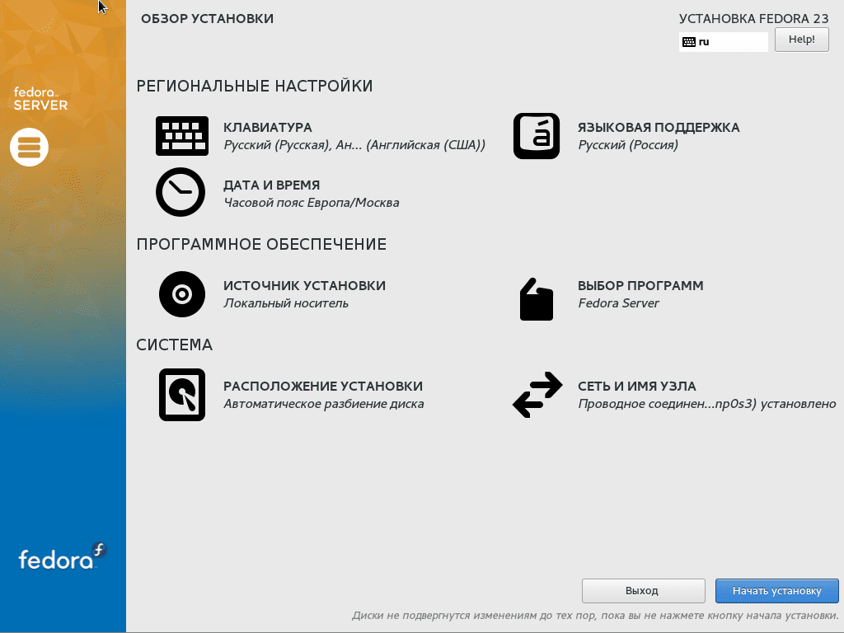Click the disc icon for Источник установки

coord(181,293)
